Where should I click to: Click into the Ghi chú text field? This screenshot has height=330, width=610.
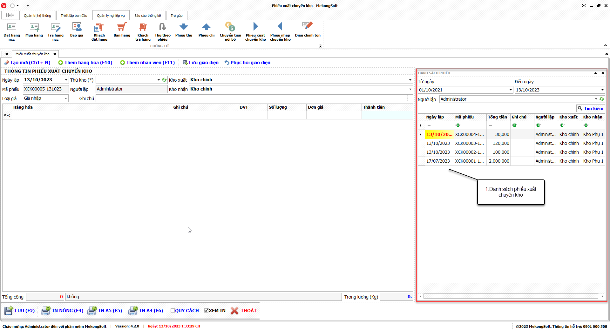click(251, 98)
